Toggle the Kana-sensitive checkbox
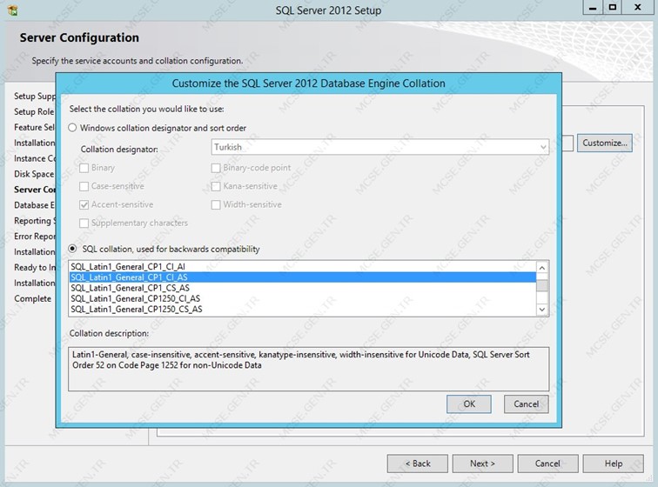The width and height of the screenshot is (658, 487). click(x=216, y=186)
